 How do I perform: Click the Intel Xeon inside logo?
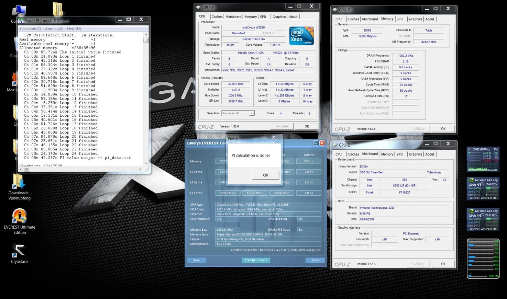click(301, 36)
